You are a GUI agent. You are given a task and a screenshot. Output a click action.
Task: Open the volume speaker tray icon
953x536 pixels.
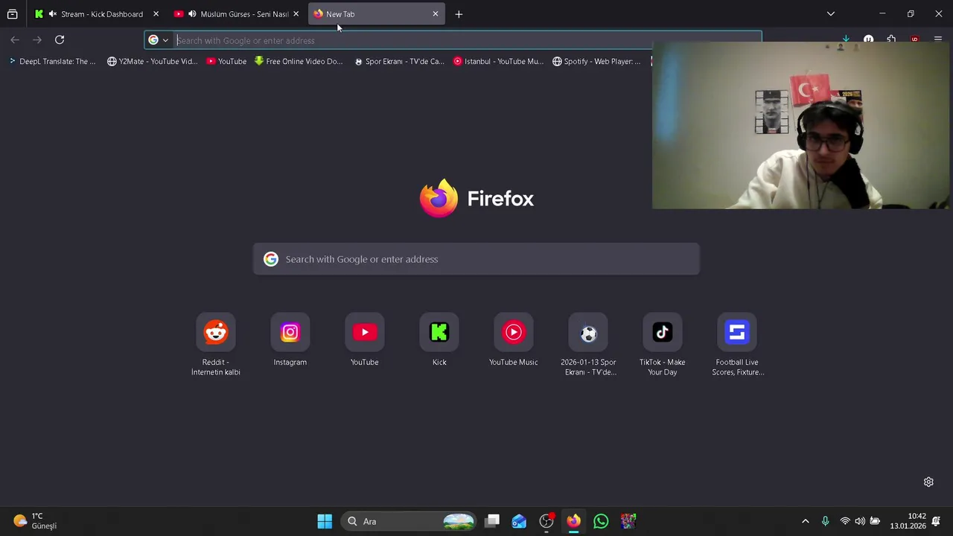click(x=860, y=521)
